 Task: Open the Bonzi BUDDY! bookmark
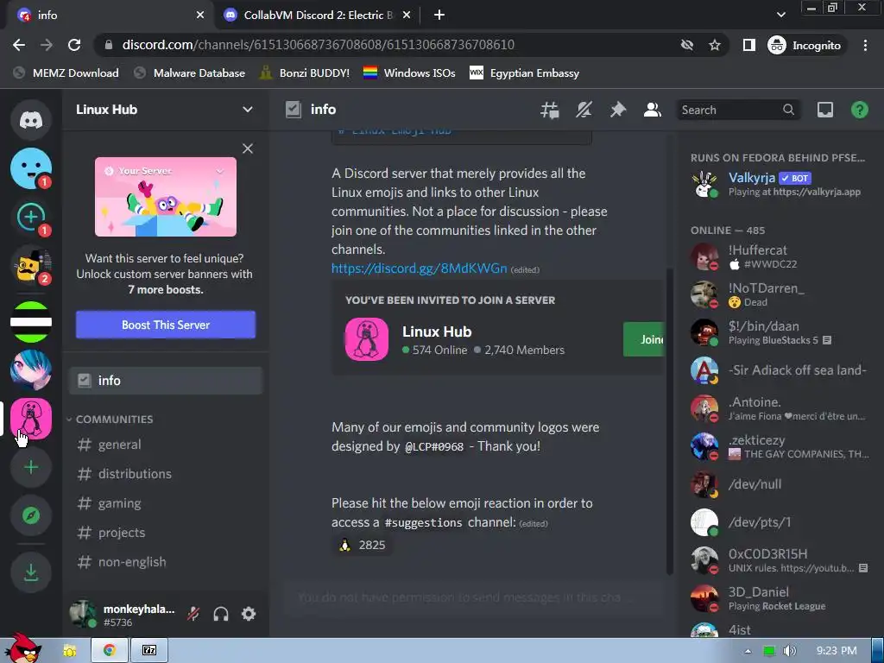[305, 73]
